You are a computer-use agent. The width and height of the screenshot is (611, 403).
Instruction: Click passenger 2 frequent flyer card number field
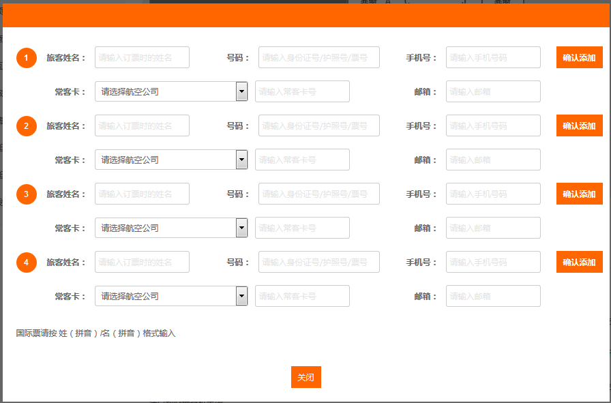click(x=302, y=160)
